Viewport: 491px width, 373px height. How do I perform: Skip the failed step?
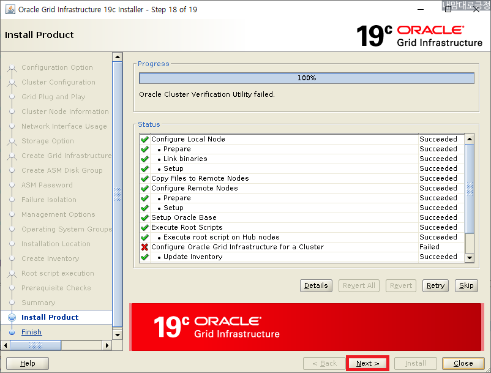(467, 285)
